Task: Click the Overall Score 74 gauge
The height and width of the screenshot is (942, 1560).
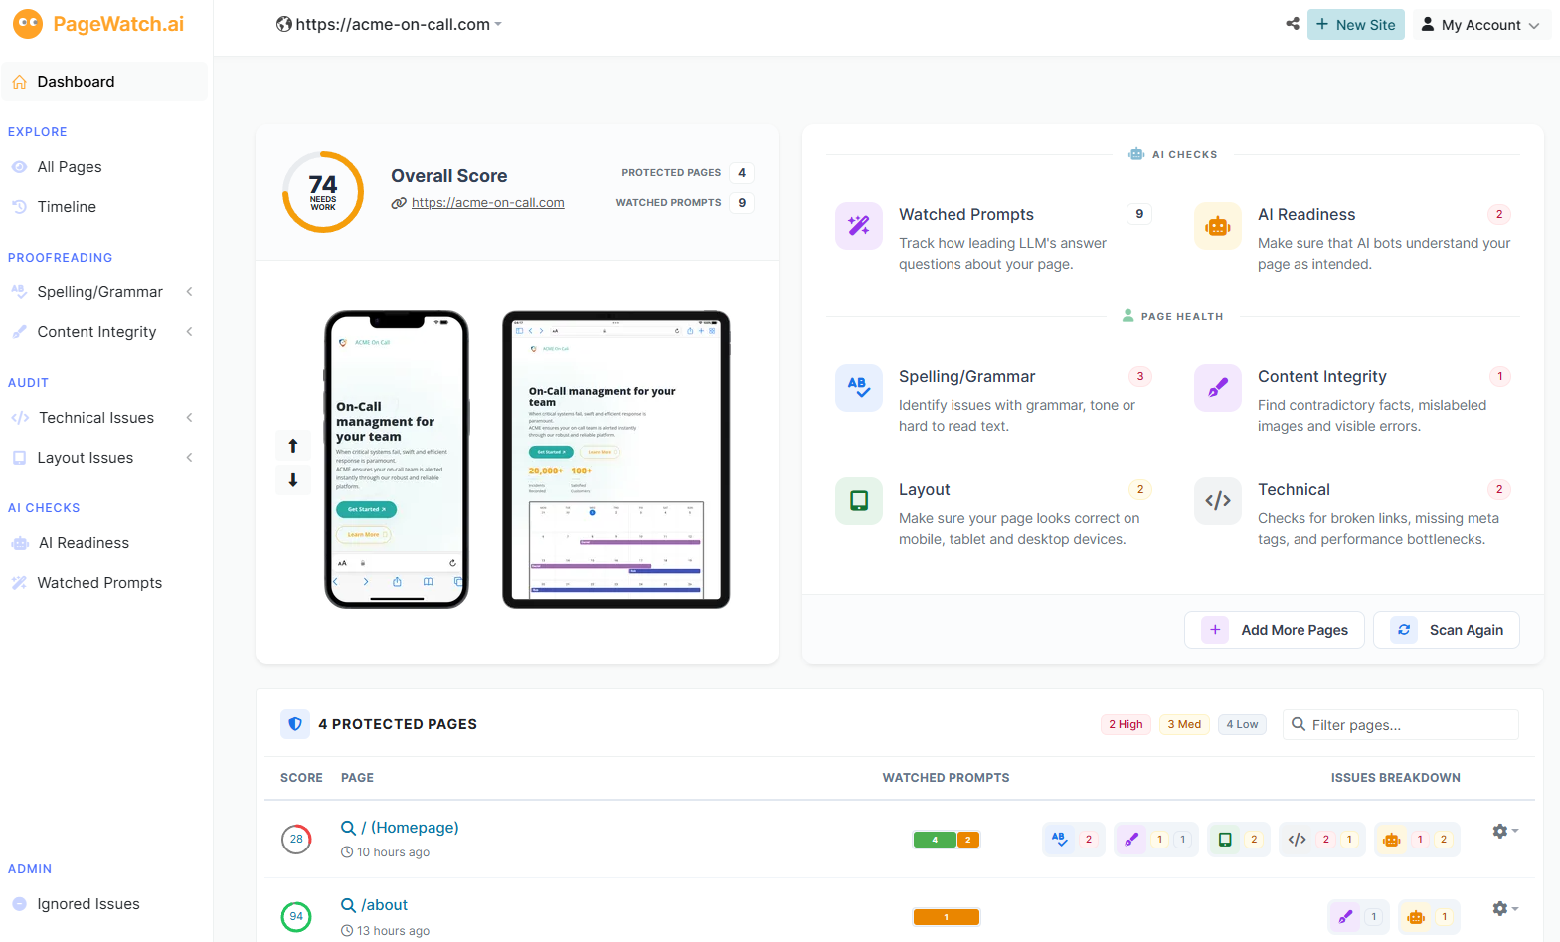Action: pyautogui.click(x=323, y=192)
